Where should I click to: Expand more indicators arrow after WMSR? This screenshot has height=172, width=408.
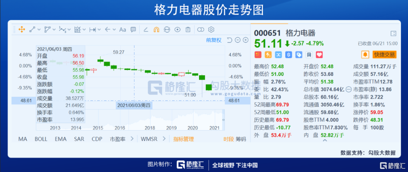tap(164, 139)
